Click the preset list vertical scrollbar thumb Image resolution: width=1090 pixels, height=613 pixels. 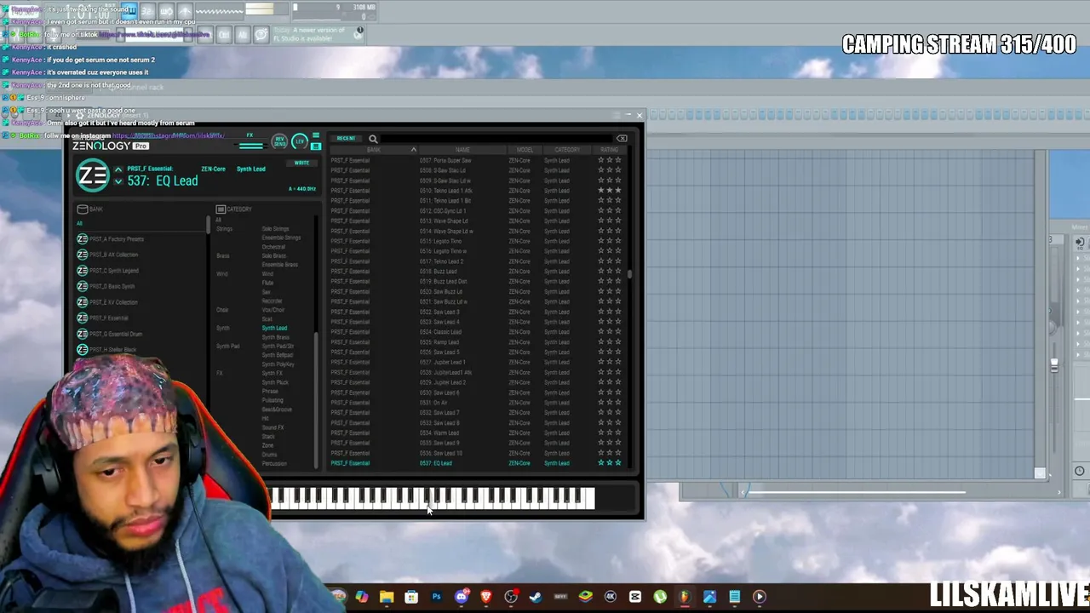pyautogui.click(x=629, y=274)
